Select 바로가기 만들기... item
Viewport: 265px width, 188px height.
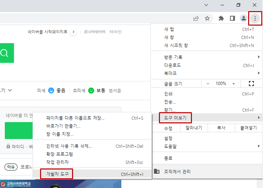pyautogui.click(x=92, y=126)
